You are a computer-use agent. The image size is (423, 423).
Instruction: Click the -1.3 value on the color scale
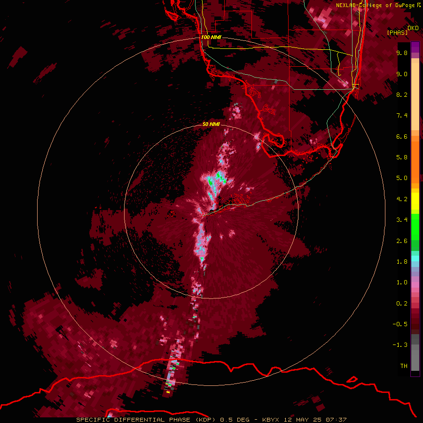400,345
